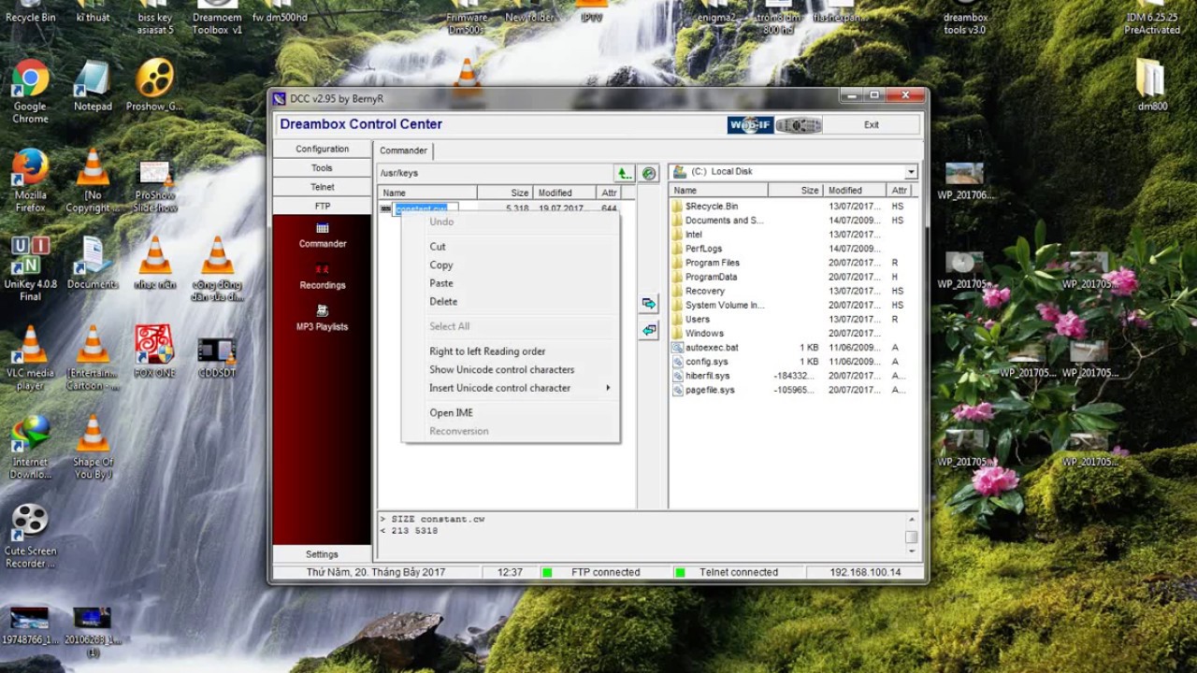The image size is (1197, 673).
Task: Open Internet Download Manager shortcut
Action: (x=30, y=447)
